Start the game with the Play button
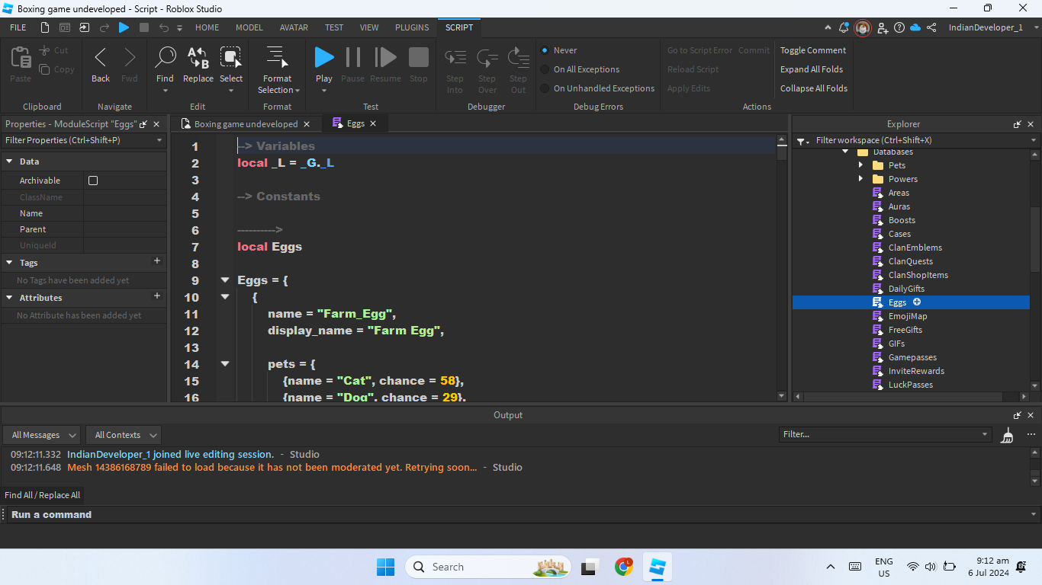The width and height of the screenshot is (1042, 585). coord(324,57)
